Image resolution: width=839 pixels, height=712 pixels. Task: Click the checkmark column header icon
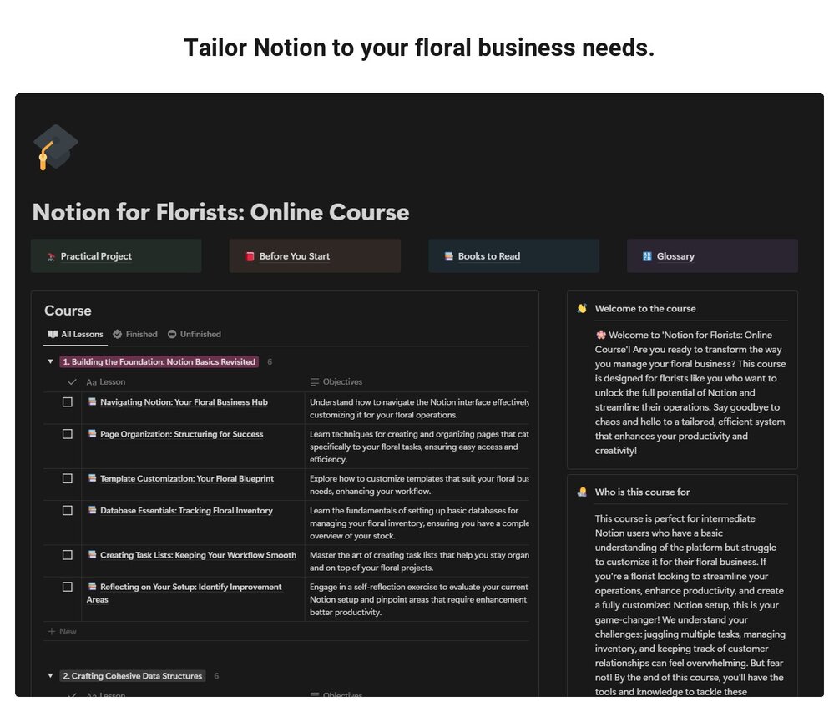[x=72, y=382]
